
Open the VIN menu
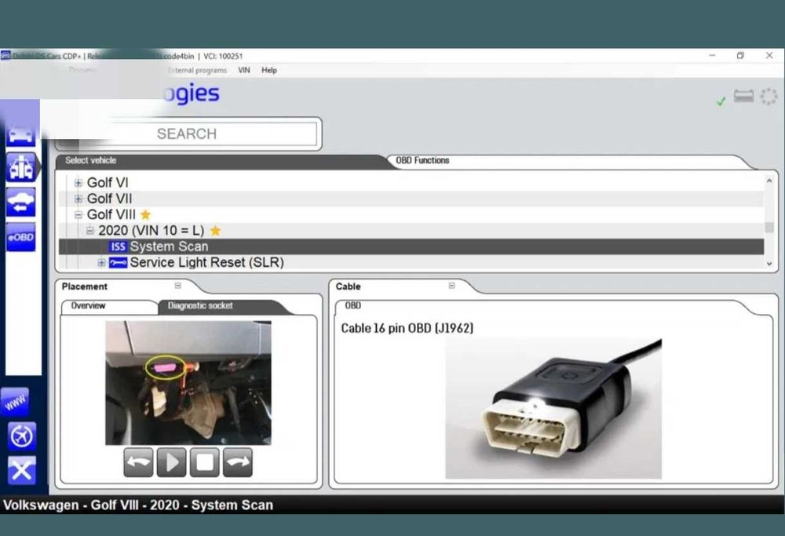[x=244, y=70]
